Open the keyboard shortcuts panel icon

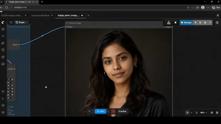[x=3, y=106]
